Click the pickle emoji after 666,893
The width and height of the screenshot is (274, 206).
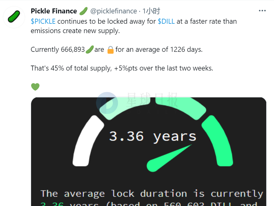click(x=90, y=49)
